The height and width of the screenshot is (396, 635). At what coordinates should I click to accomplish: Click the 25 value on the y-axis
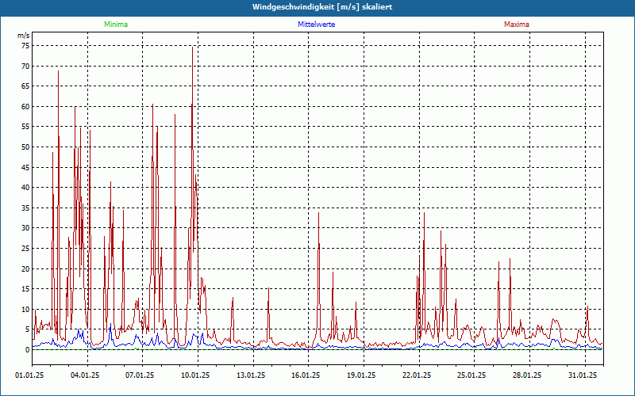(25, 249)
